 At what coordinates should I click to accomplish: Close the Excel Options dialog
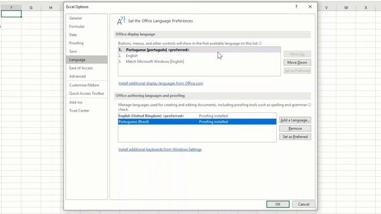(x=310, y=7)
